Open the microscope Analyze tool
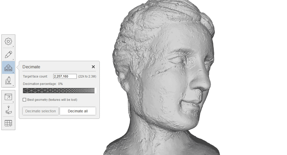This screenshot has height=155, width=287. [8, 80]
